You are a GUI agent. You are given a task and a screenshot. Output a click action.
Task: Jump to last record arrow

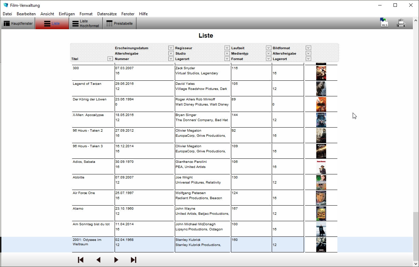click(x=134, y=260)
